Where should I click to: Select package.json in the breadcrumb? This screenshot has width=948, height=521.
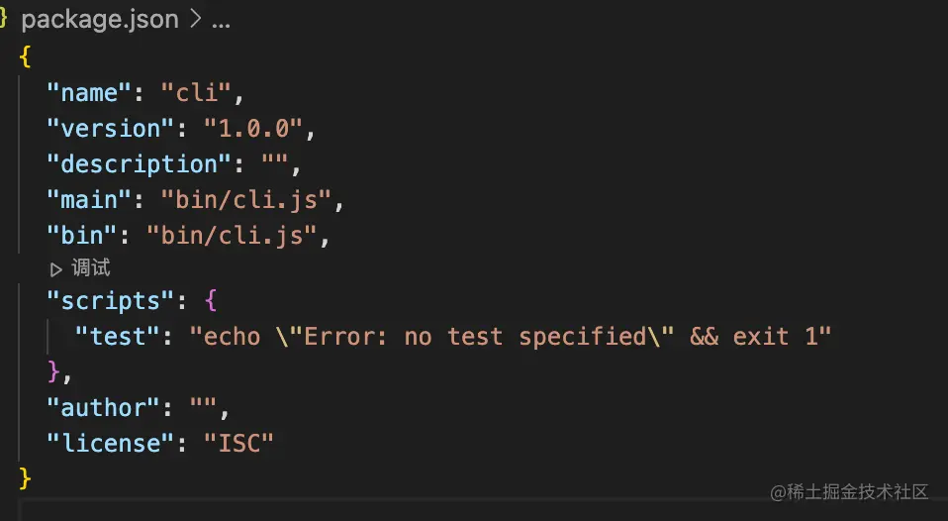100,20
